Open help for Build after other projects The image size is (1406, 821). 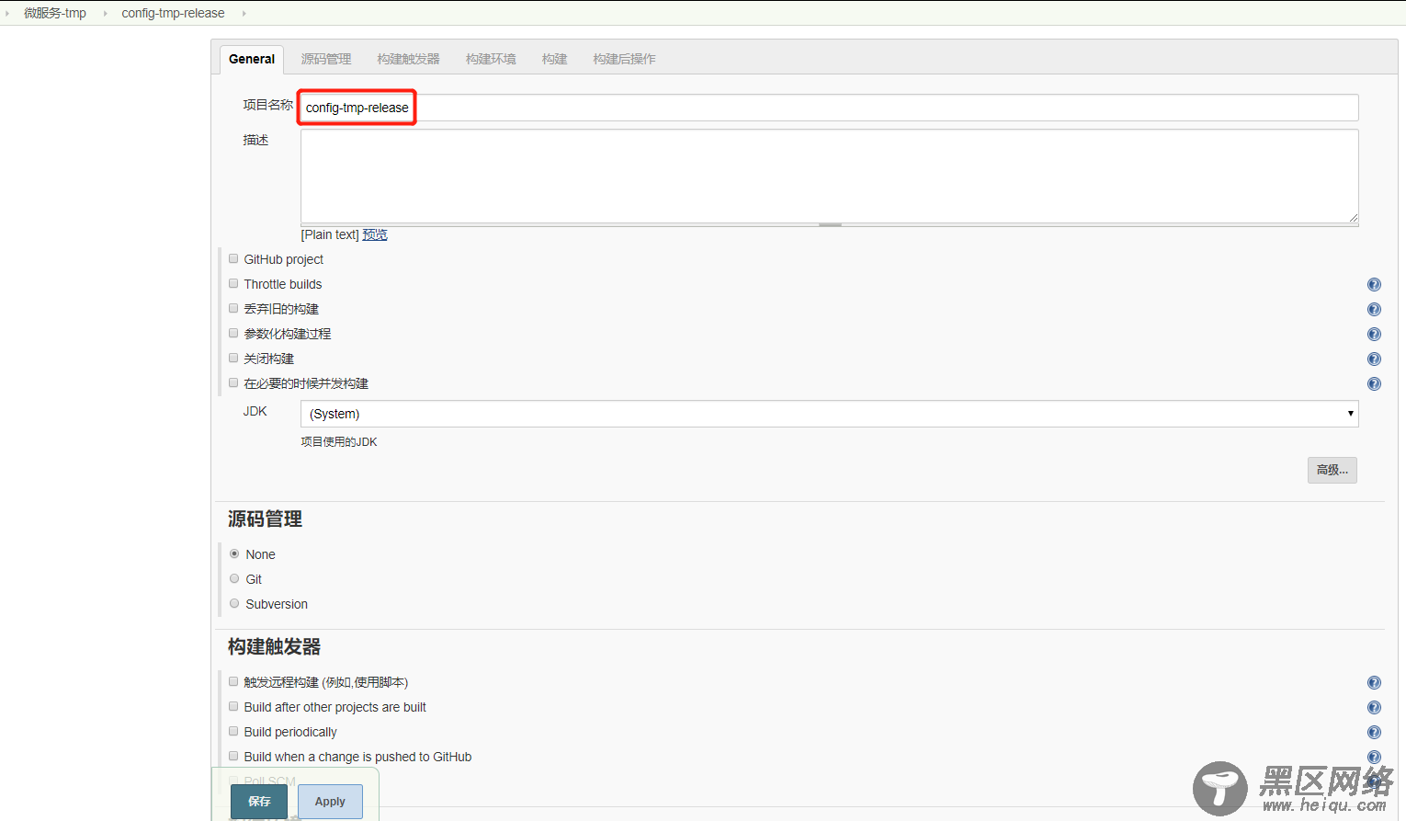pos(1374,708)
